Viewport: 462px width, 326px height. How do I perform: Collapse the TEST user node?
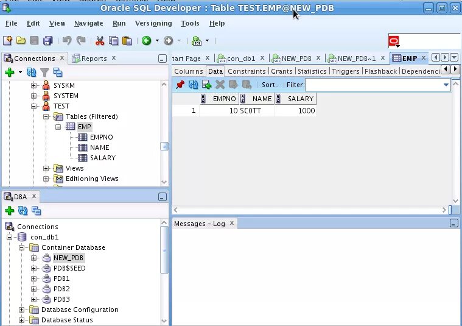click(x=33, y=106)
